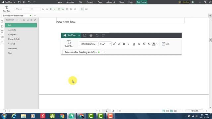The height and width of the screenshot is (119, 212).
Task: Zoom out with the minus icon
Action: (x=183, y=111)
